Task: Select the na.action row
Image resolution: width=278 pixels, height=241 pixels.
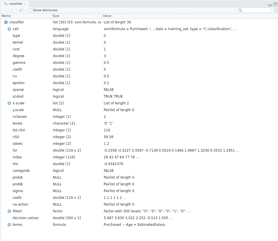Action: click(x=139, y=204)
